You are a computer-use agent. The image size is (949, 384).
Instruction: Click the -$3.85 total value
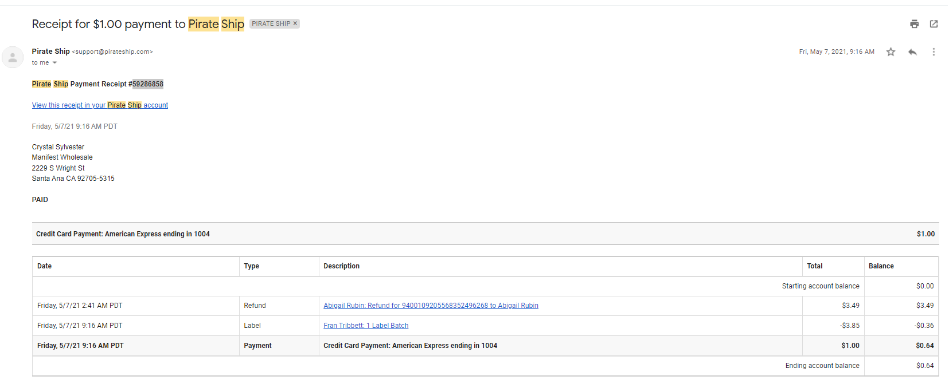850,326
